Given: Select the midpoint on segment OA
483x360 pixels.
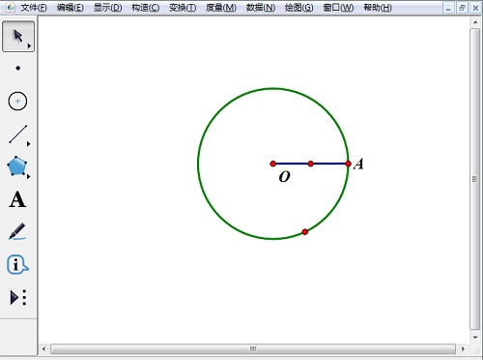Looking at the screenshot, I should [x=311, y=164].
